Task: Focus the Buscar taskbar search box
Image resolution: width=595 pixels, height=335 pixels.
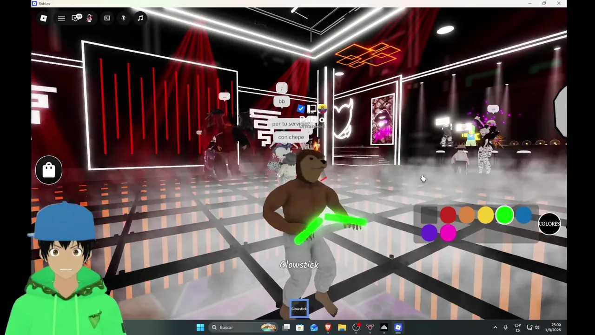Action: point(244,328)
